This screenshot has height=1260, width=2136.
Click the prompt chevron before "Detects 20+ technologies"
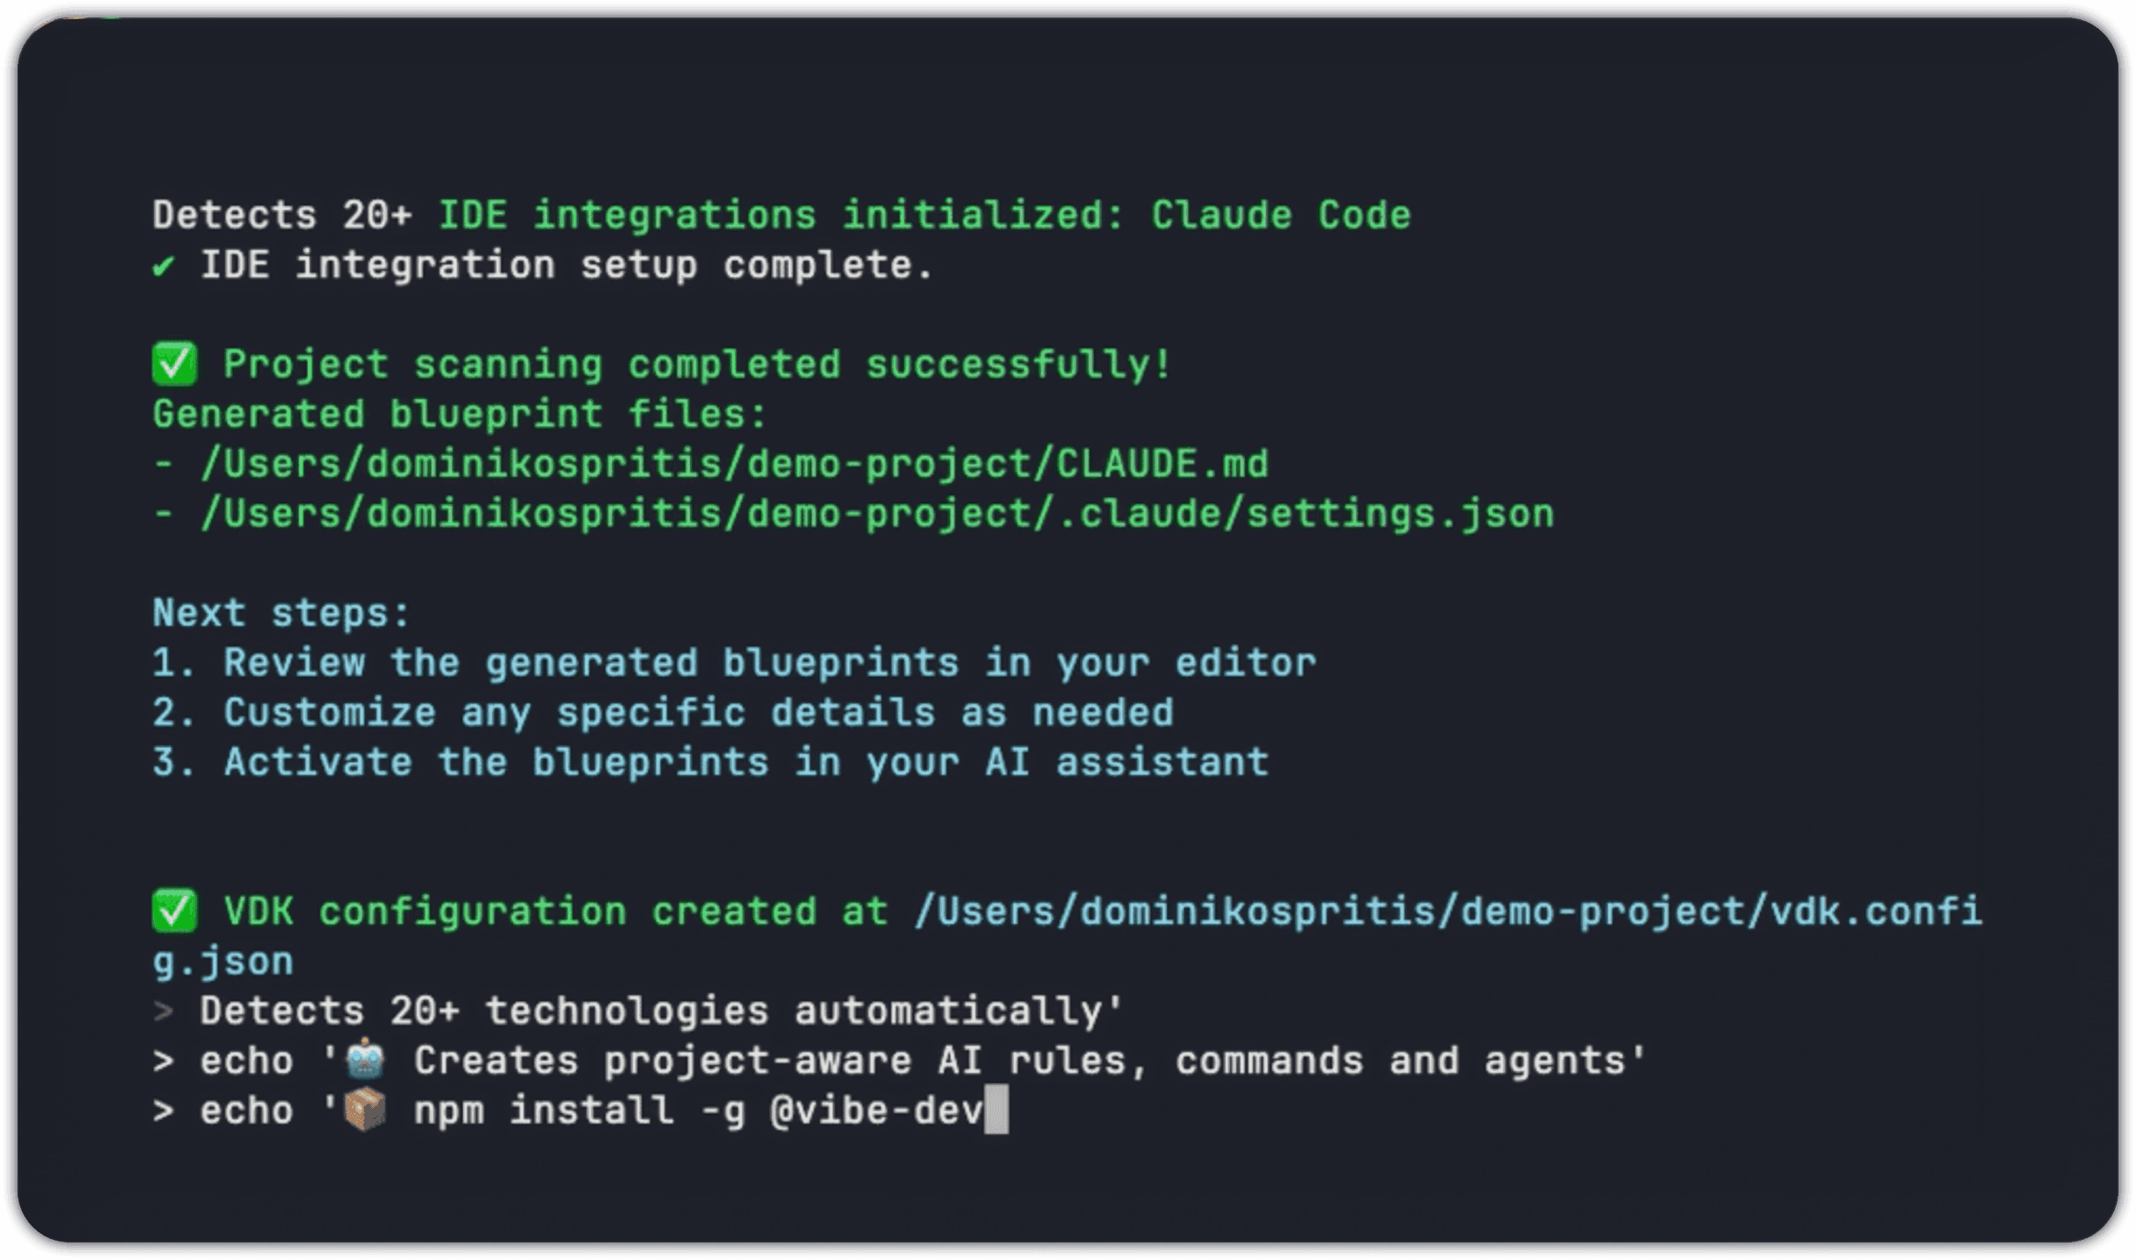pos(163,1011)
